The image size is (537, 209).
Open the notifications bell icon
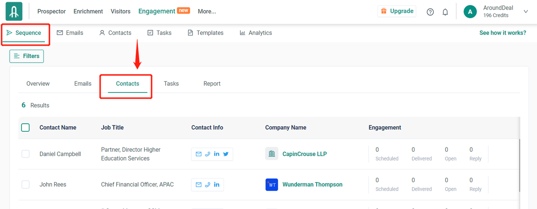(x=445, y=12)
